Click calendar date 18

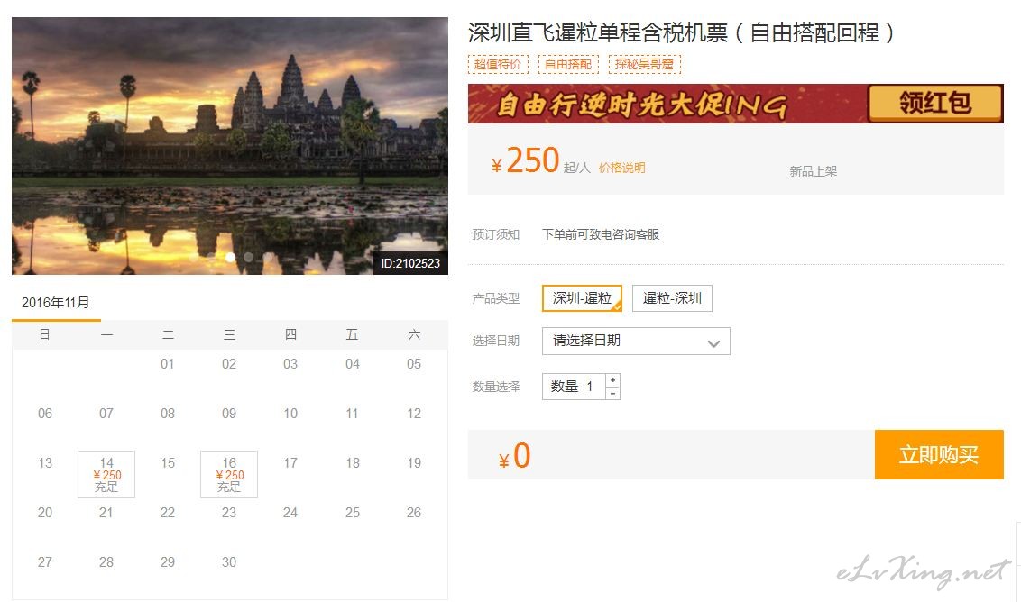353,462
